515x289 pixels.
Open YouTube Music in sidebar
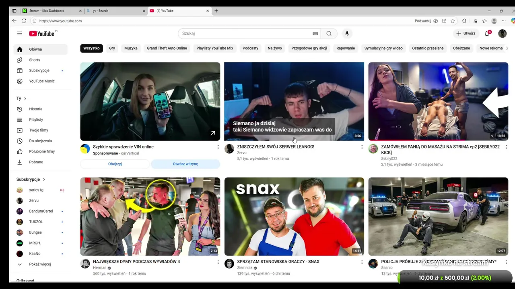40,81
